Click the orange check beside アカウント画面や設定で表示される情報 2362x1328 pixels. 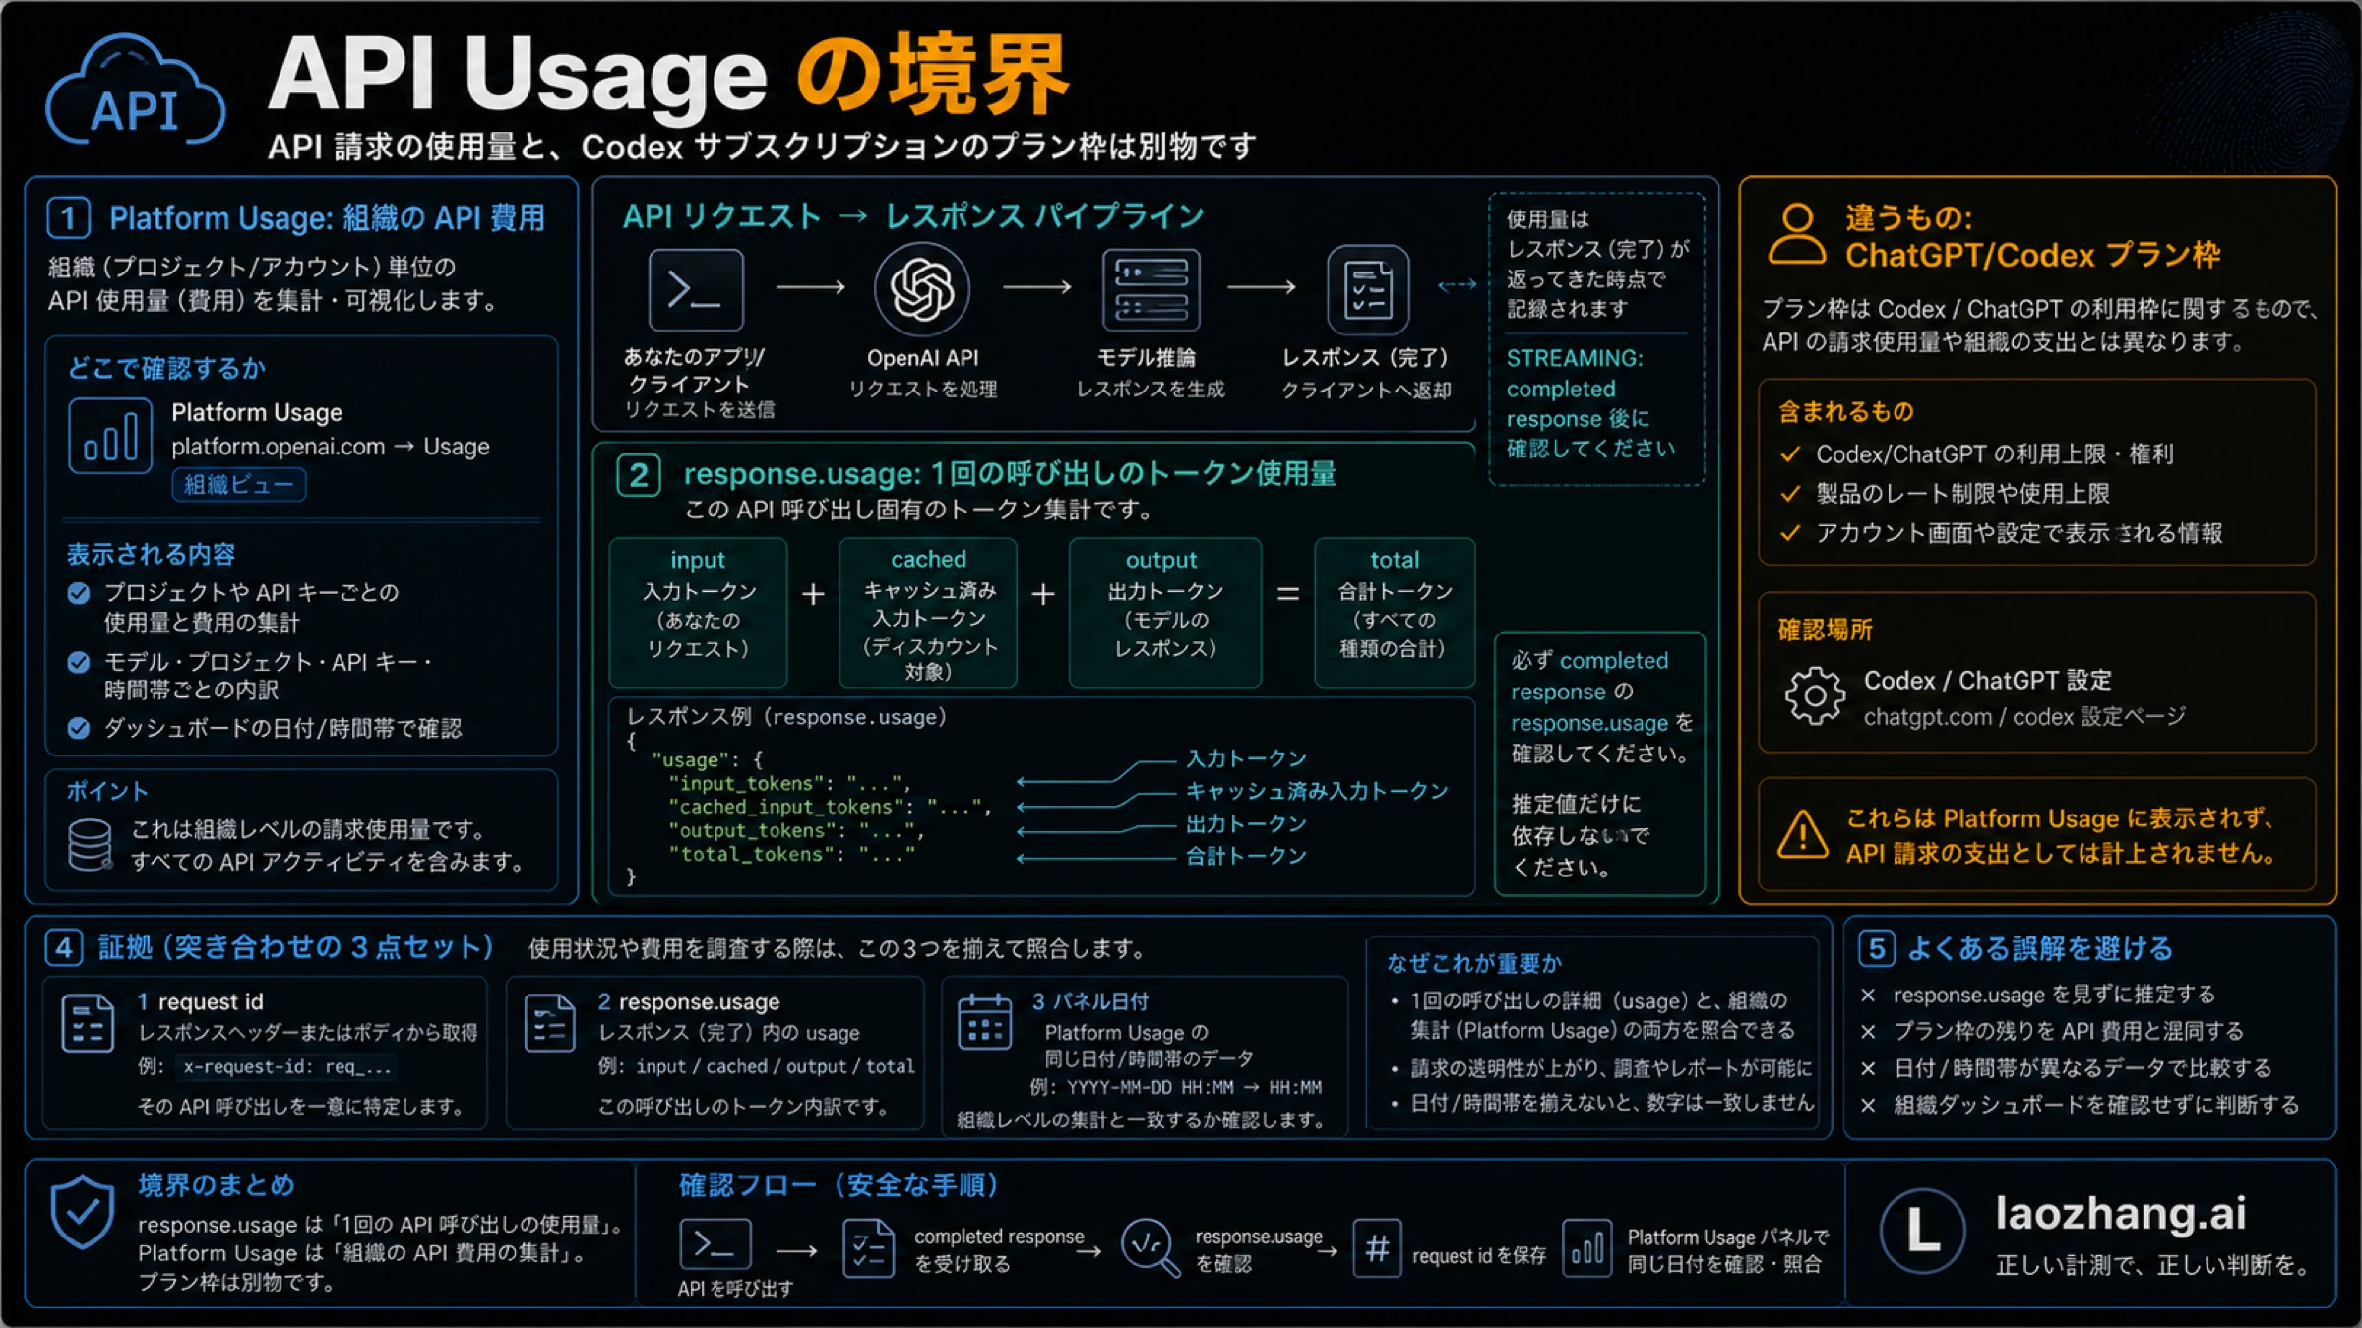[1790, 532]
